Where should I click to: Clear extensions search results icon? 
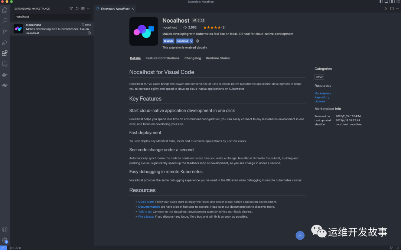[x=83, y=9]
